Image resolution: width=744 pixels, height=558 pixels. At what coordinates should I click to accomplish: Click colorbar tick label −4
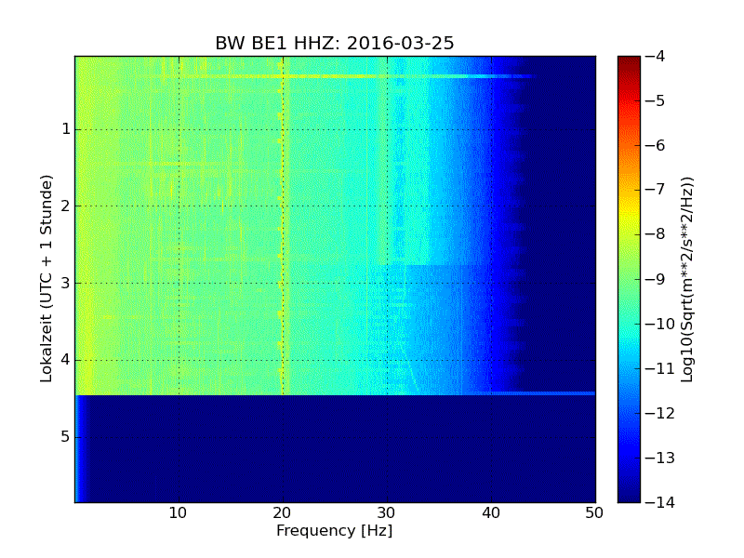[x=656, y=56]
